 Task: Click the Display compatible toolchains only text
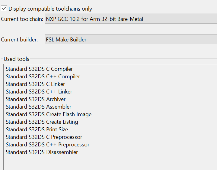pyautogui.click(x=50, y=9)
